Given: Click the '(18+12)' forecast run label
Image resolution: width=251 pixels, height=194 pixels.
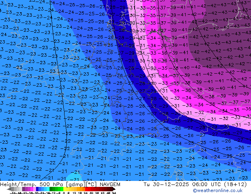Looking at the screenshot, I should 235,184.
